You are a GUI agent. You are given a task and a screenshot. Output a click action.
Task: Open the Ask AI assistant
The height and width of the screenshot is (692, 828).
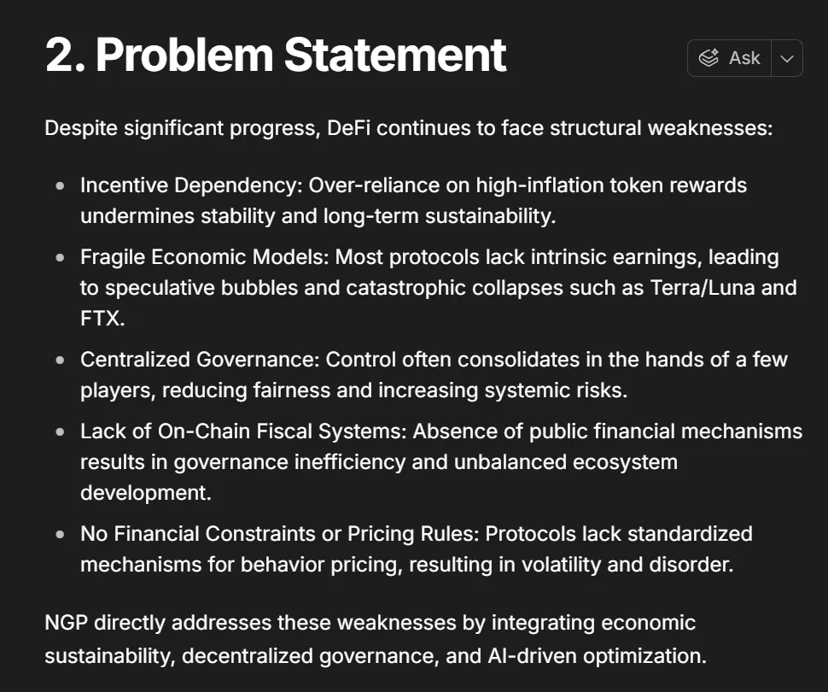[x=732, y=57]
